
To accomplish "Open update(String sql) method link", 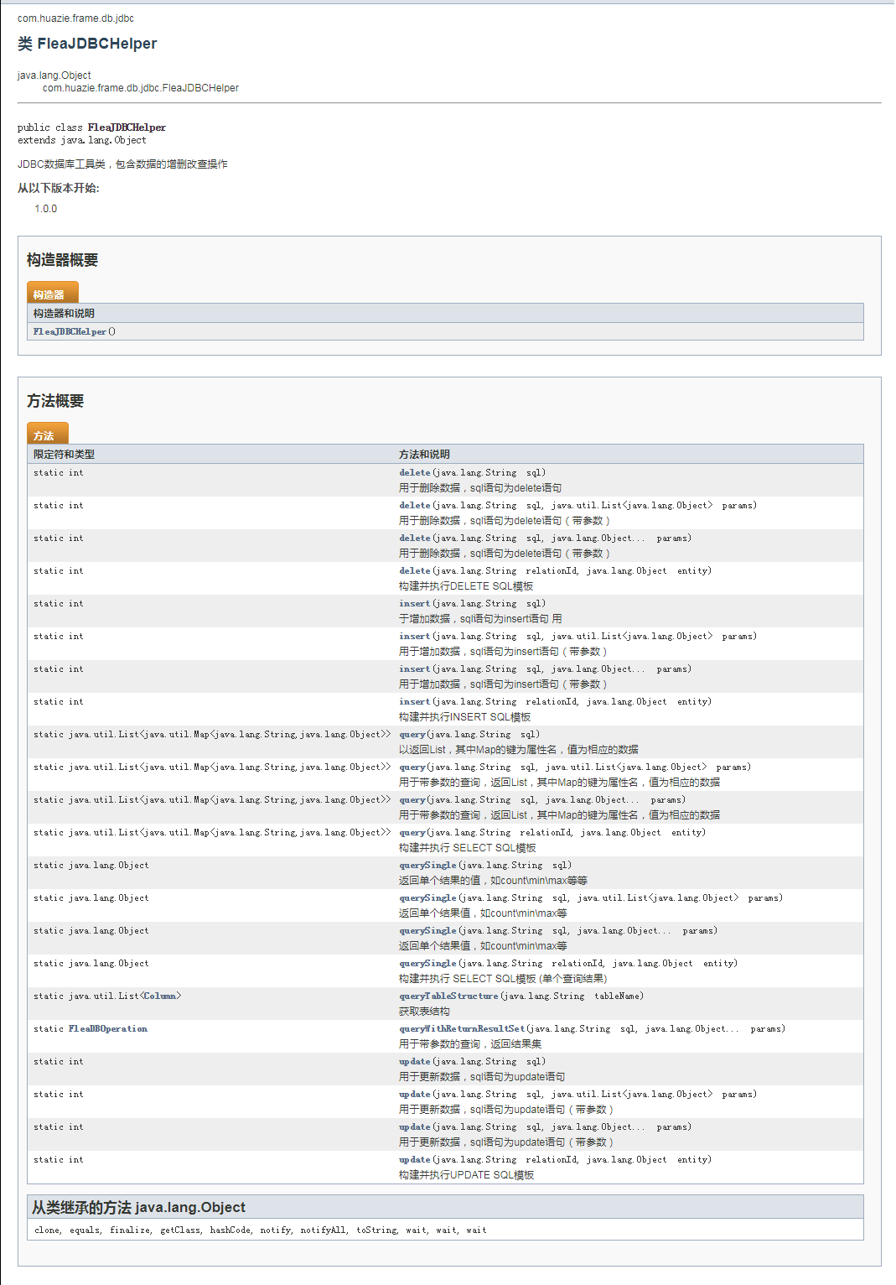I will 415,1061.
